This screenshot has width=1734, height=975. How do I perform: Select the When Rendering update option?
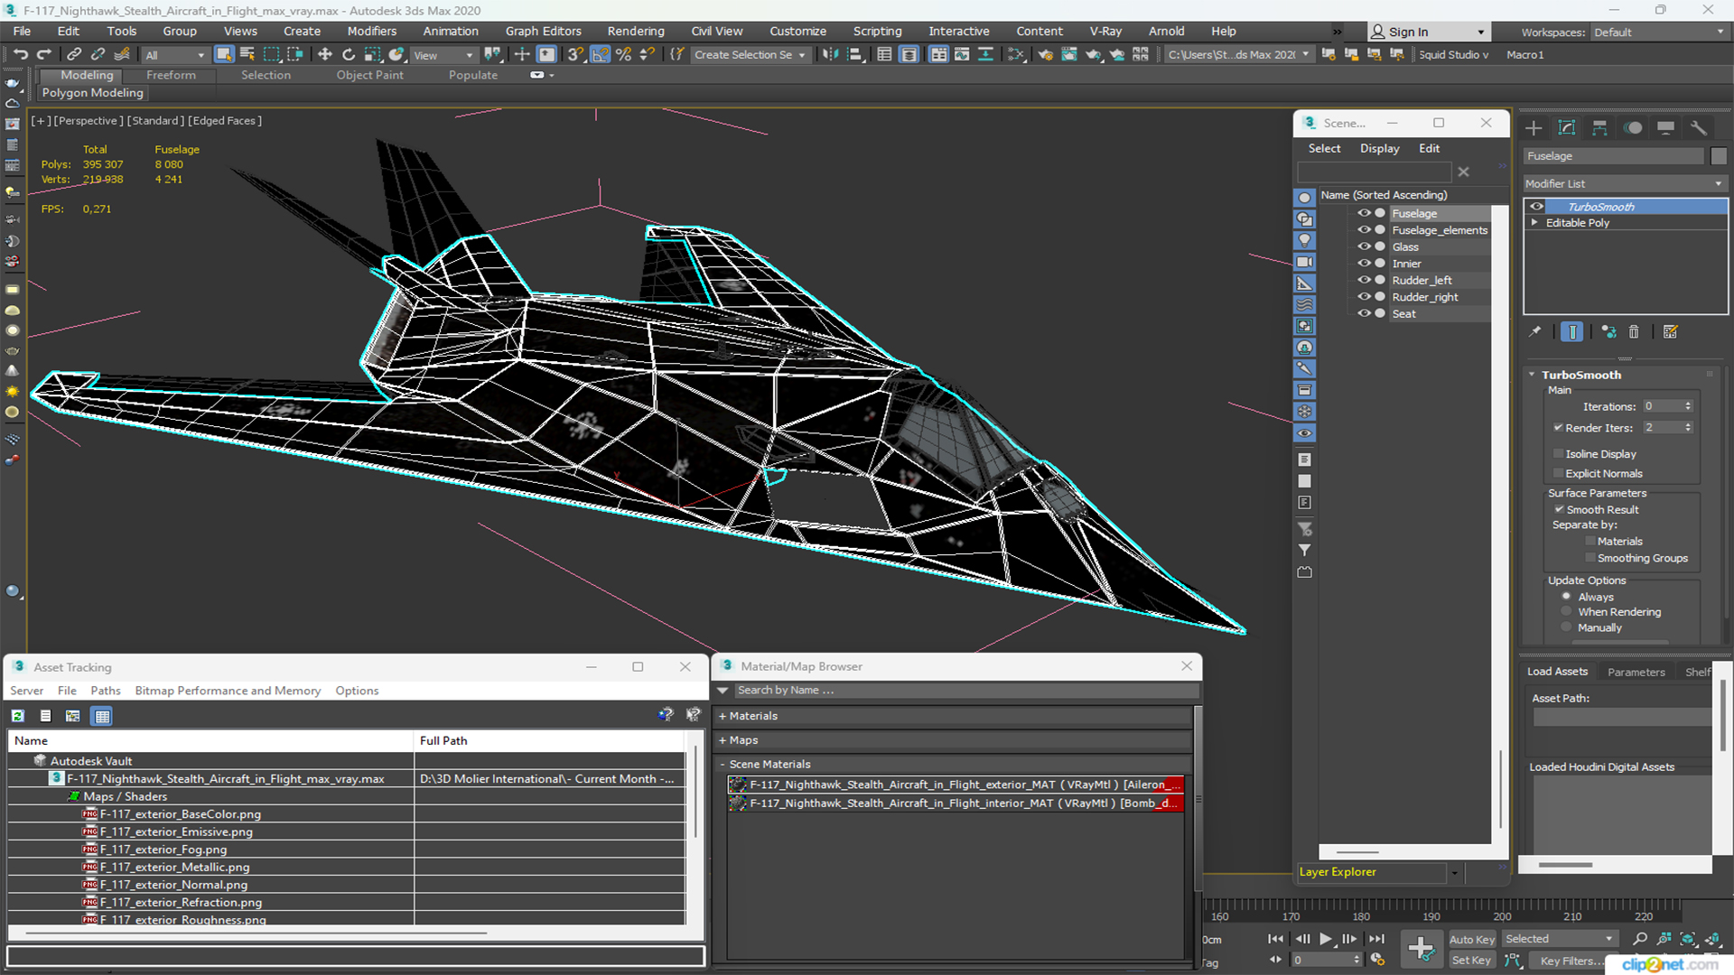1567,612
